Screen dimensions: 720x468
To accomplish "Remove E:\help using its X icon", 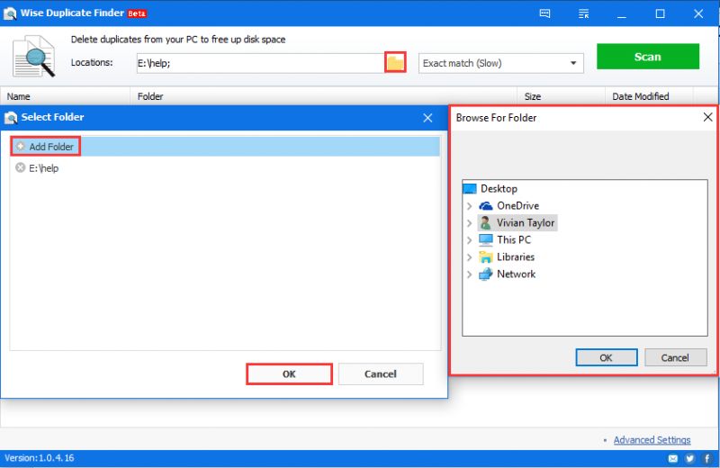I will [20, 167].
